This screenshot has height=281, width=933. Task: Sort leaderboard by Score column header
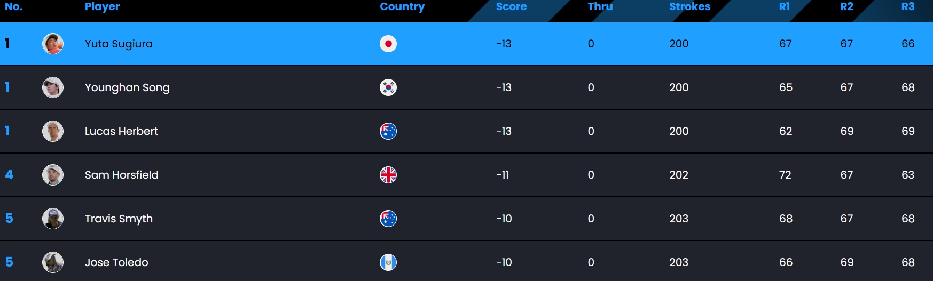(x=511, y=6)
